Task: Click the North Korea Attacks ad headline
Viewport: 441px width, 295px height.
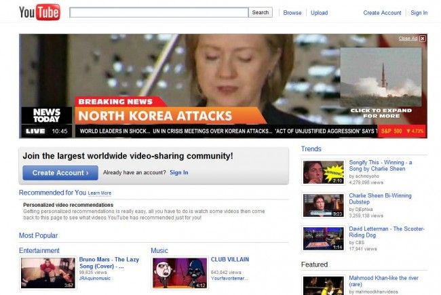Action: click(155, 116)
